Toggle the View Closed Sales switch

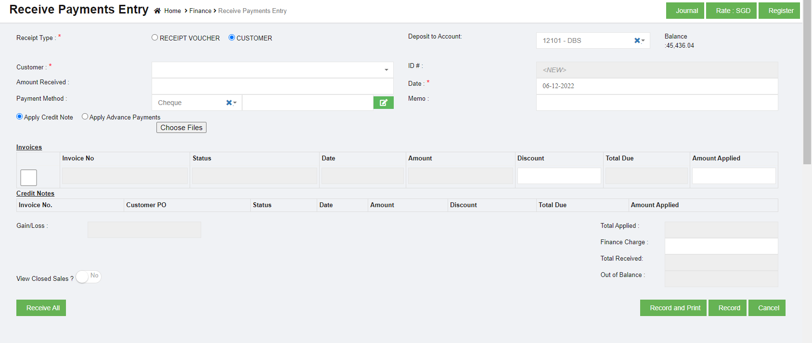89,277
